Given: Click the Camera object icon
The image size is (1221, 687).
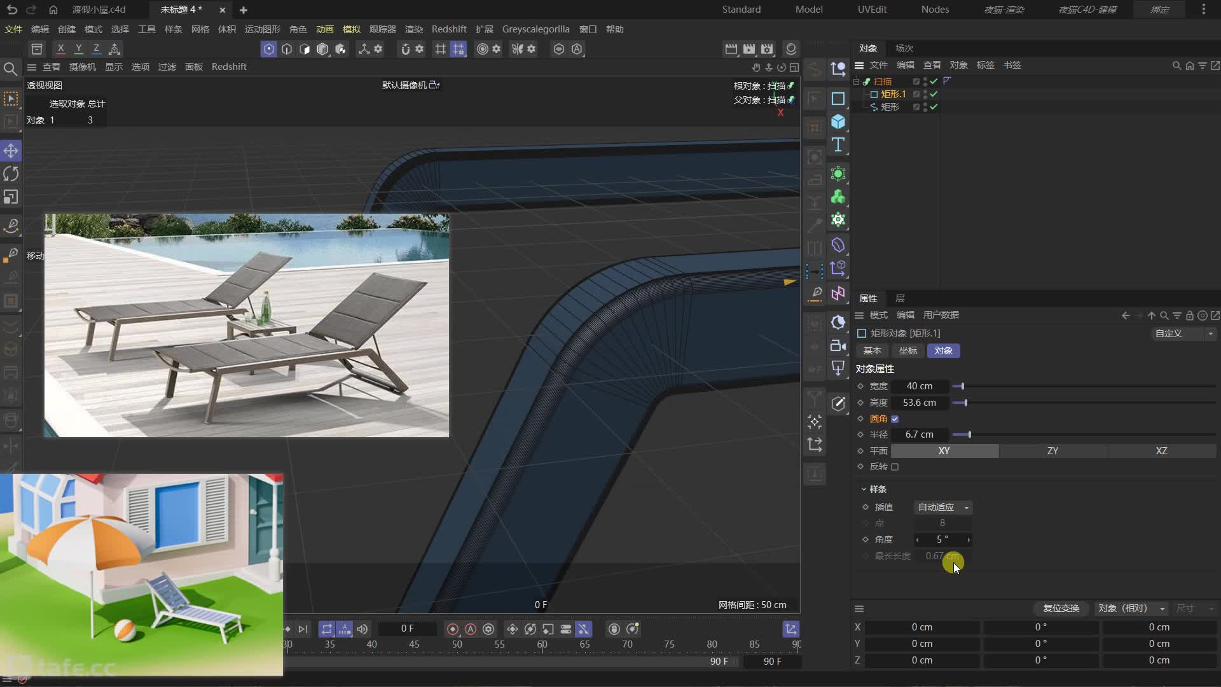Looking at the screenshot, I should [838, 345].
